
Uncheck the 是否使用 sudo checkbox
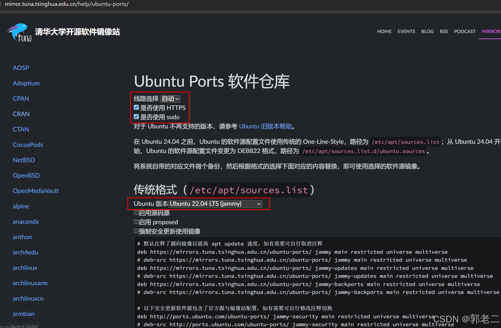click(x=136, y=117)
